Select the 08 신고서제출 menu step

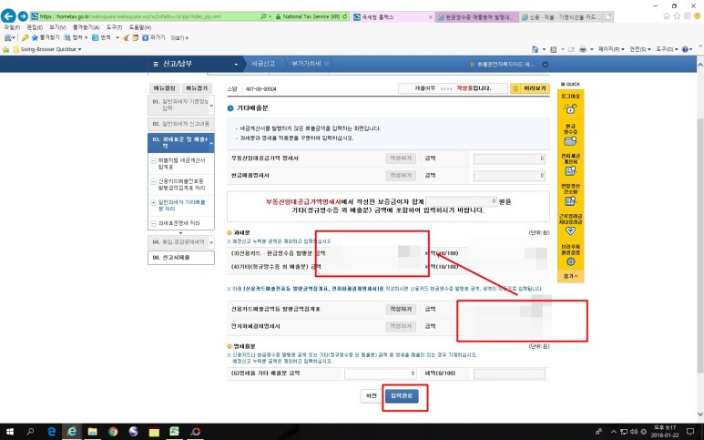181,258
